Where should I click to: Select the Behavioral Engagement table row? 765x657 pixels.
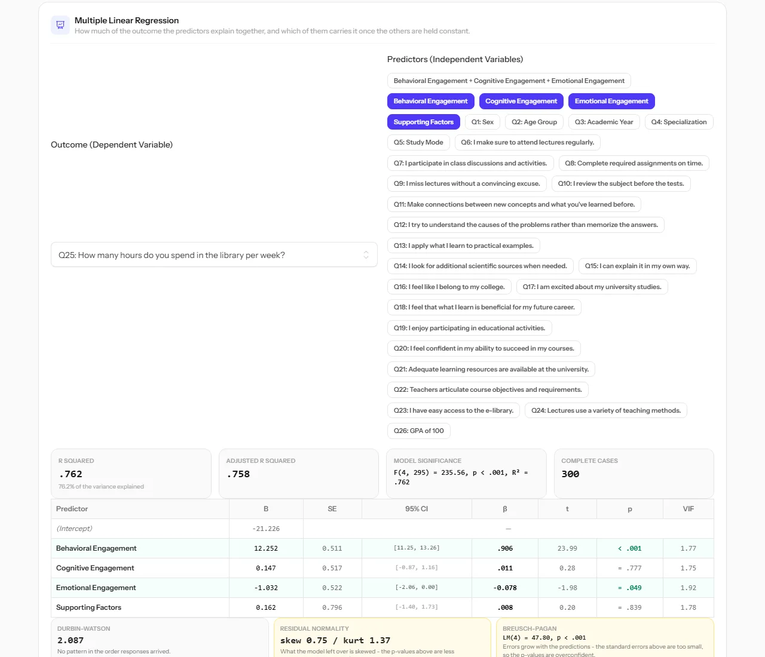[x=382, y=548]
